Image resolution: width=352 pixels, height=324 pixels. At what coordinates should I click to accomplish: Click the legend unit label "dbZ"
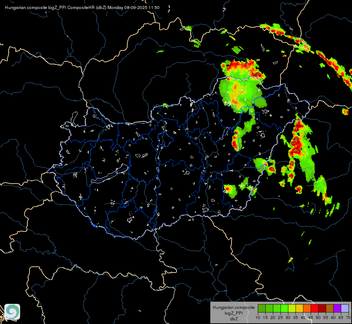coord(234,319)
